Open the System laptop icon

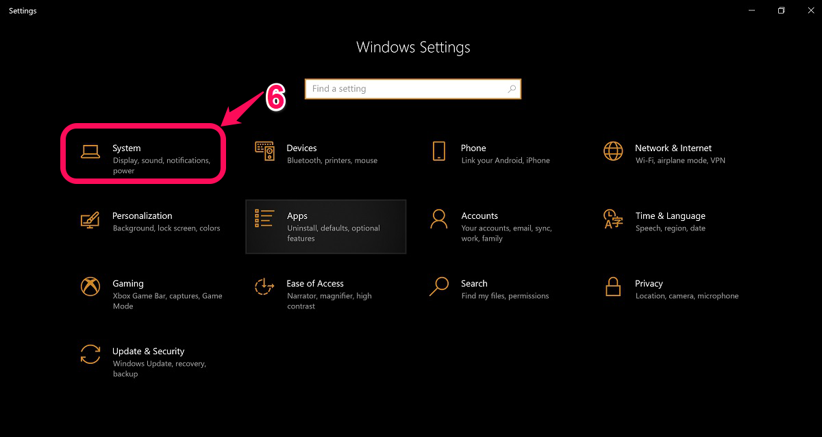(x=90, y=152)
